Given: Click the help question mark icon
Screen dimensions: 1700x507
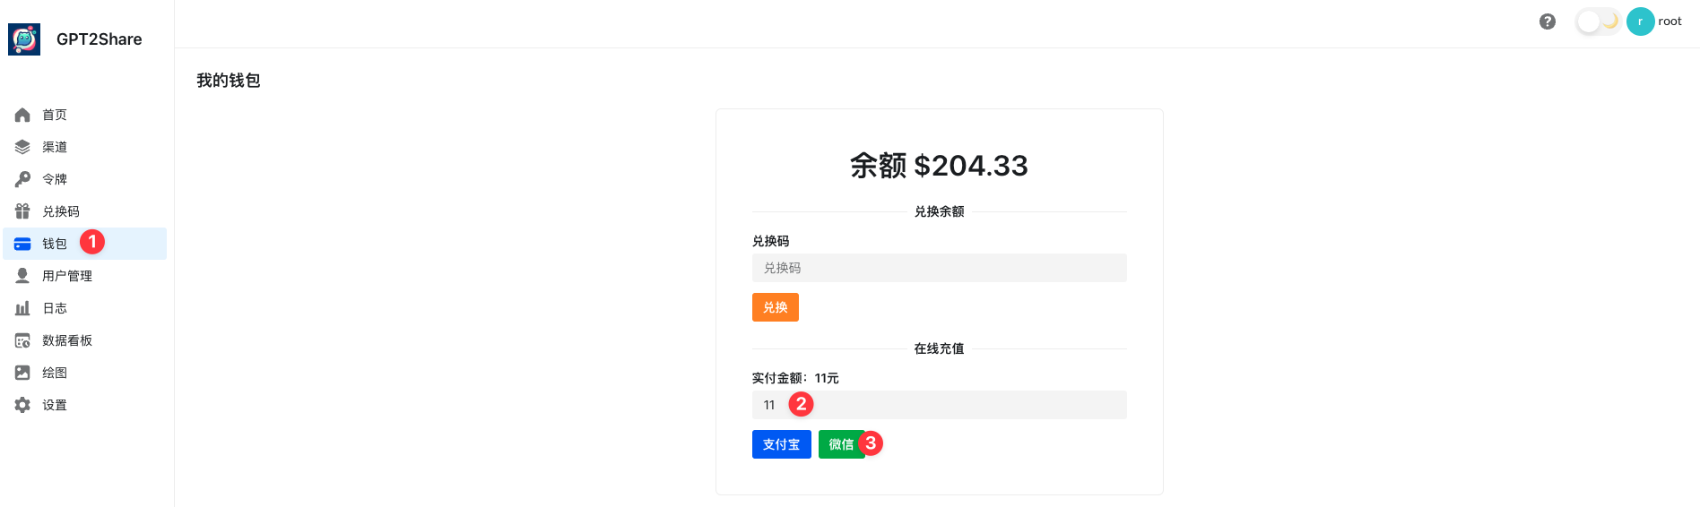Looking at the screenshot, I should (1547, 21).
